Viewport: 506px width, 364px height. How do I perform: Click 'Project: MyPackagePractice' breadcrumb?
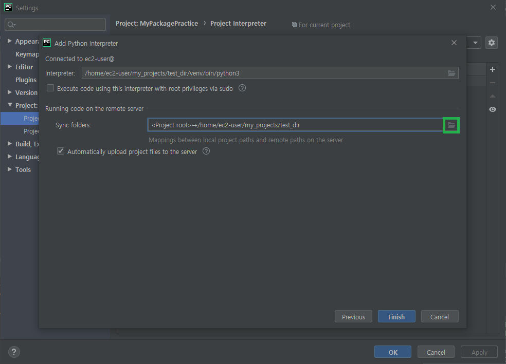point(157,24)
